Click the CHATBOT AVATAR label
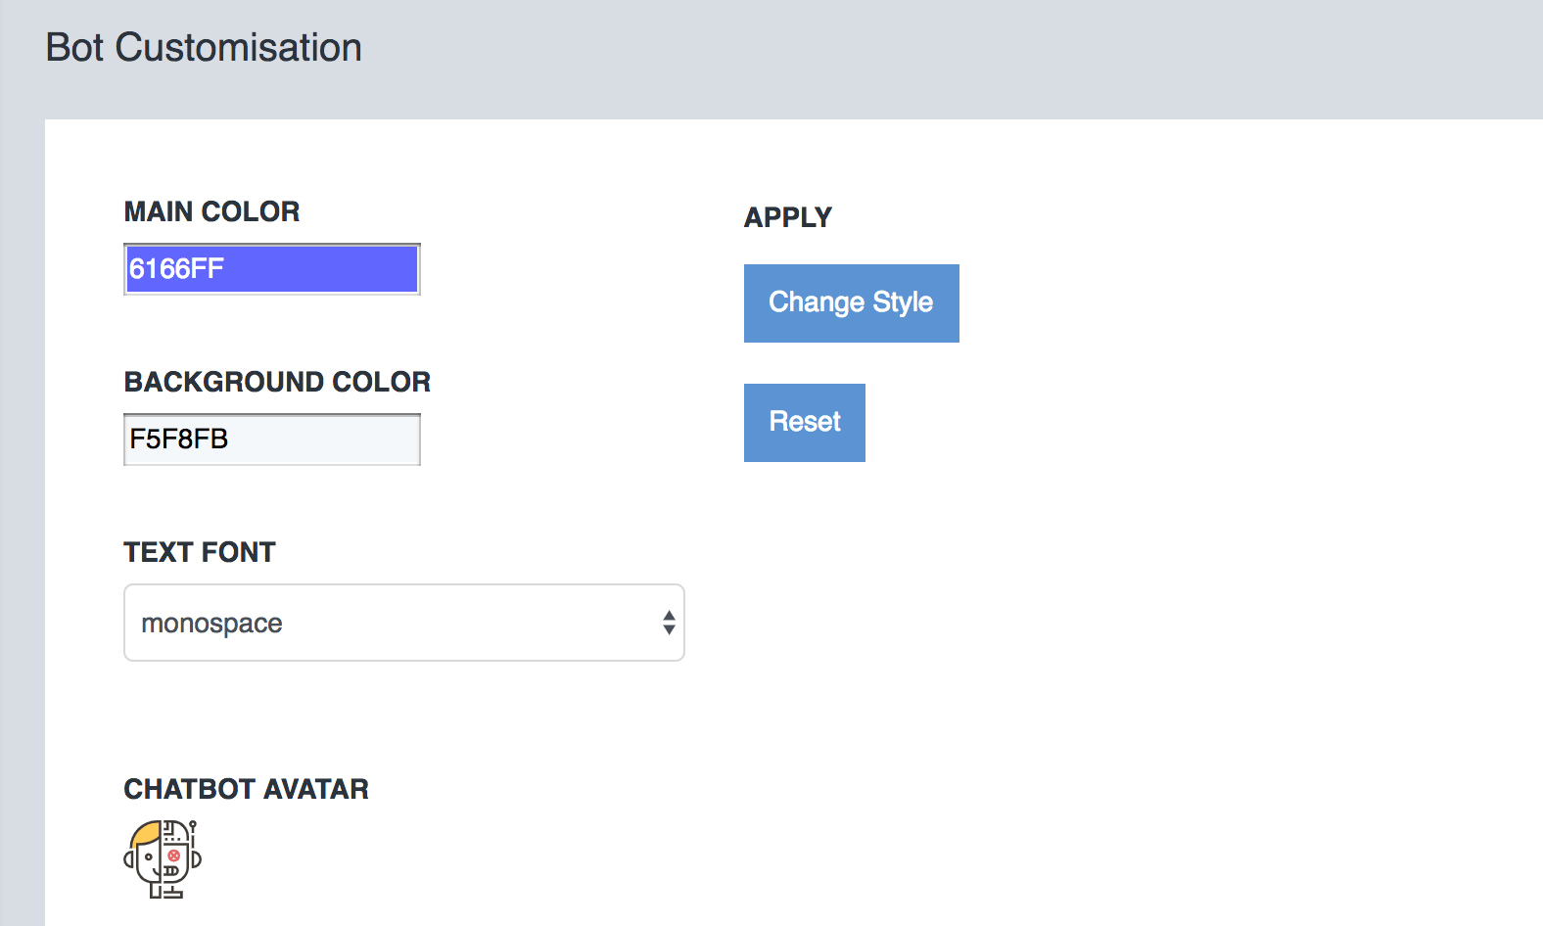This screenshot has height=926, width=1543. tap(247, 789)
